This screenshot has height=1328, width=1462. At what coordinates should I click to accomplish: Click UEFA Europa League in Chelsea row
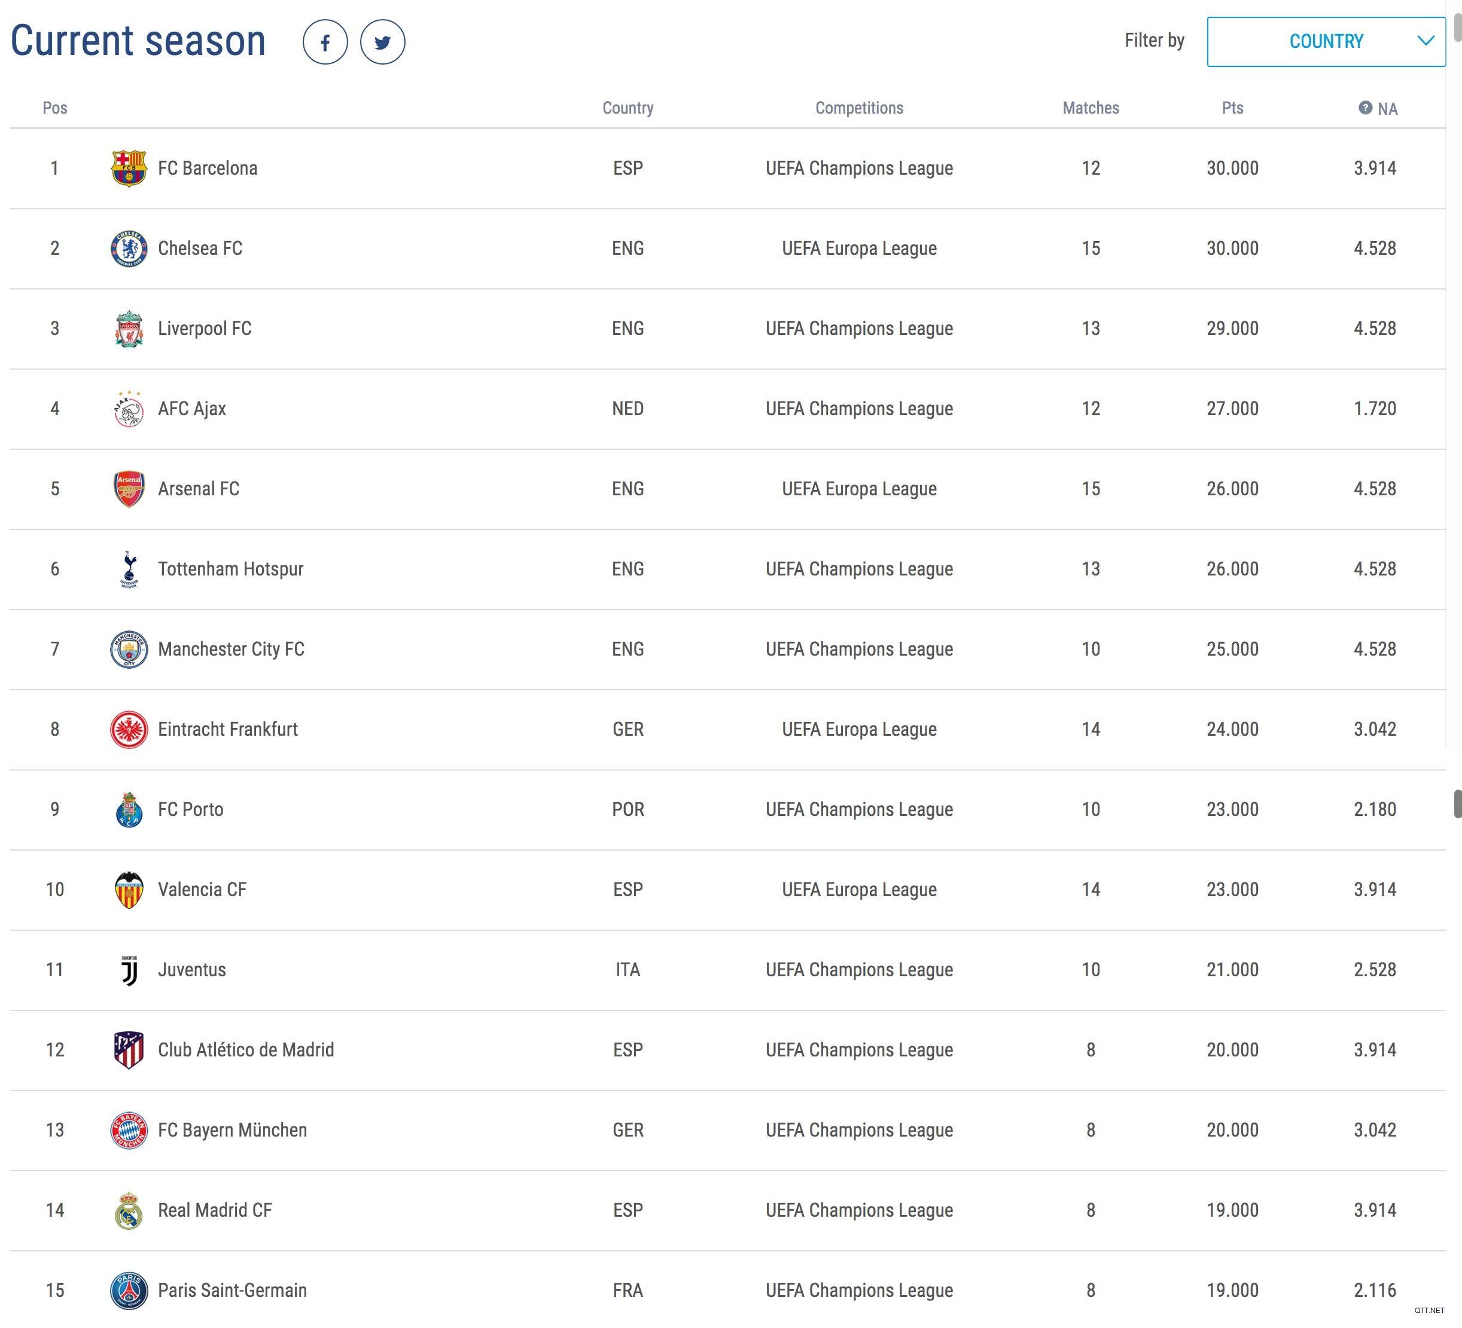pyautogui.click(x=860, y=249)
